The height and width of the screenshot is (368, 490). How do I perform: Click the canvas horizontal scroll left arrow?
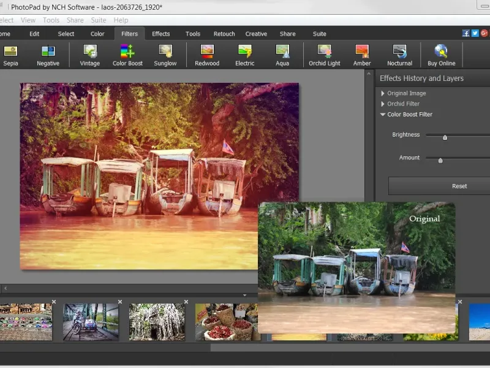click(x=6, y=288)
